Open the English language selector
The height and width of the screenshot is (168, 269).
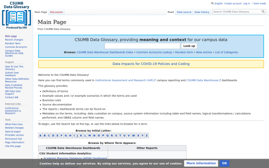pos(217,4)
